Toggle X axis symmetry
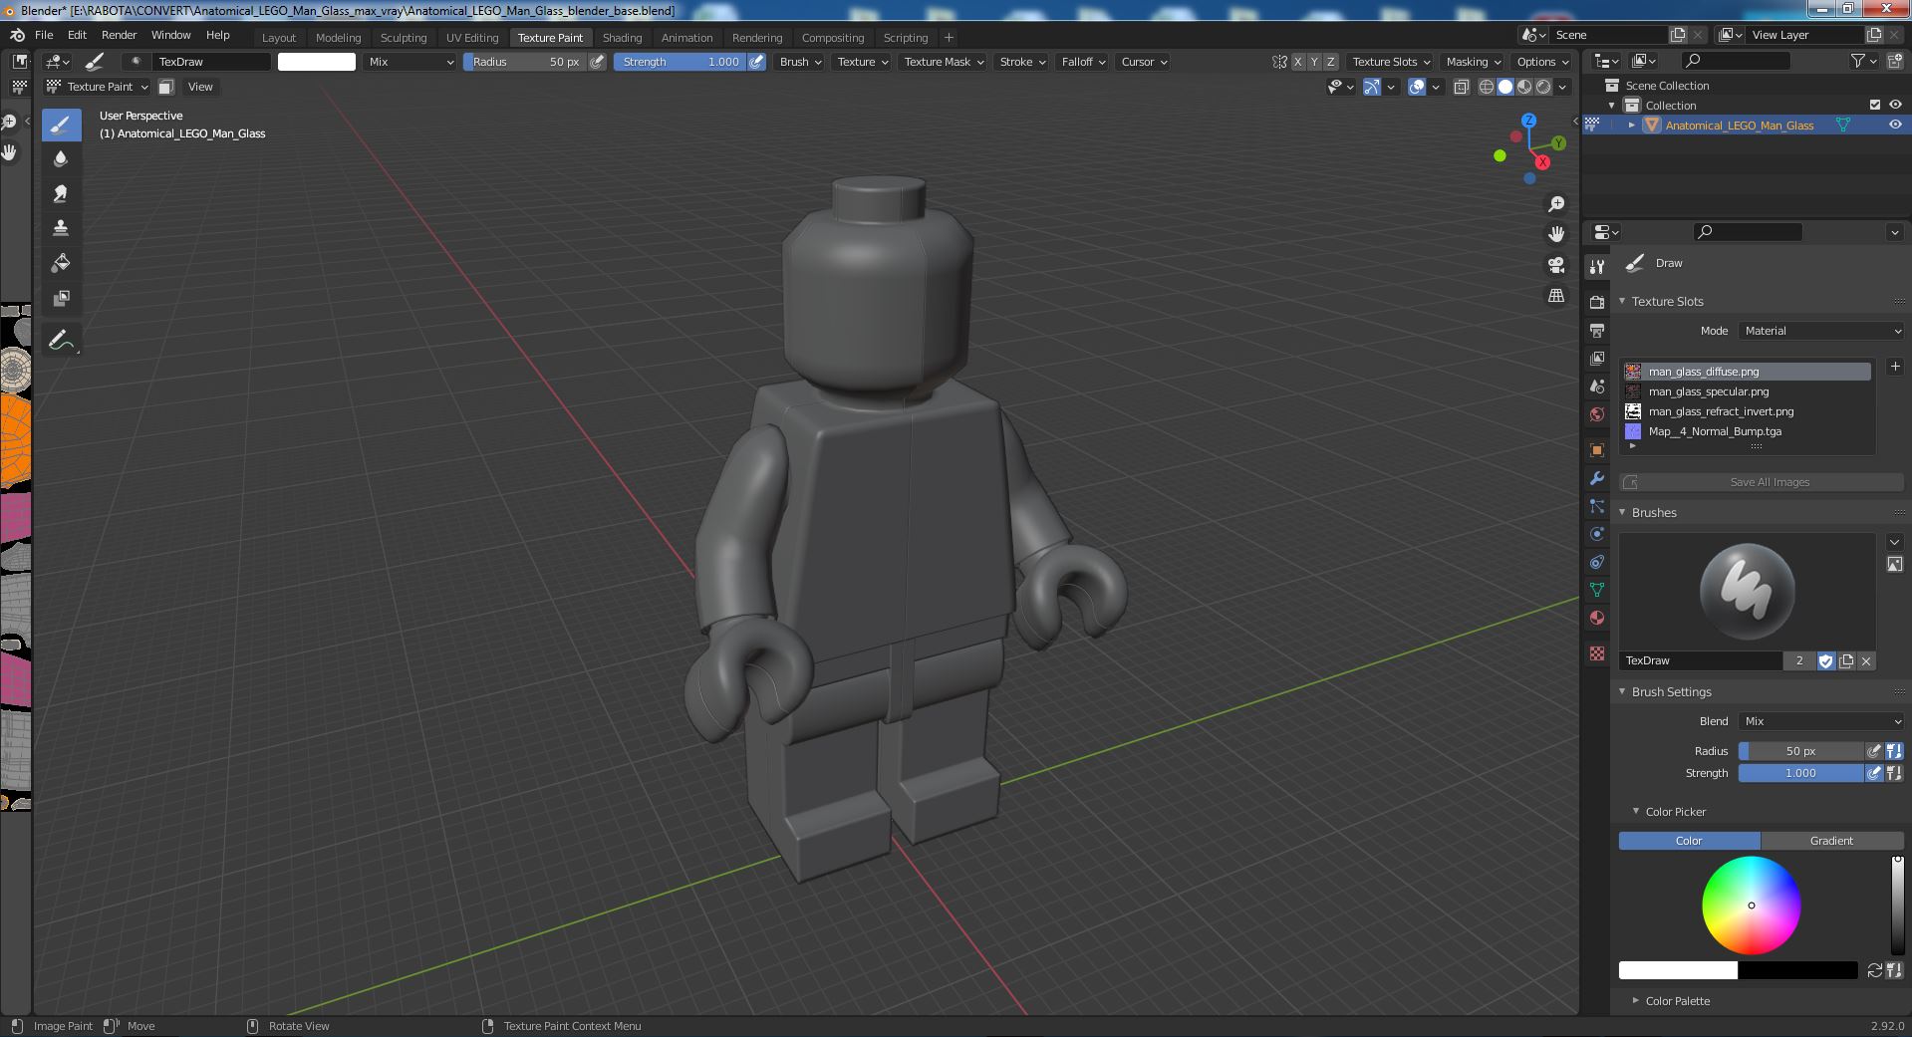The image size is (1912, 1037). (1297, 62)
